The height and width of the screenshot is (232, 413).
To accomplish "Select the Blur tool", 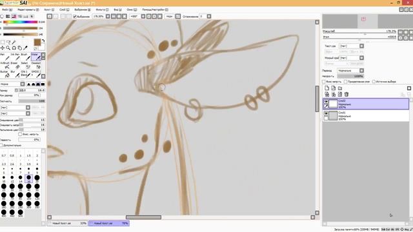I will click(15, 74).
